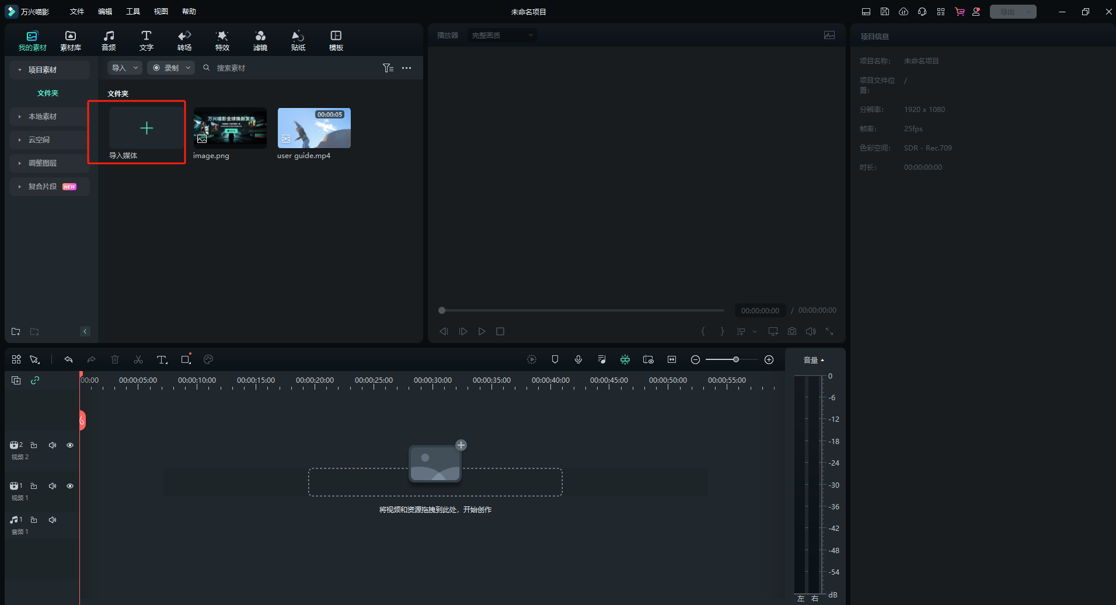1116x605 pixels.
Task: Take a snapshot with the camera icon
Action: (x=791, y=331)
